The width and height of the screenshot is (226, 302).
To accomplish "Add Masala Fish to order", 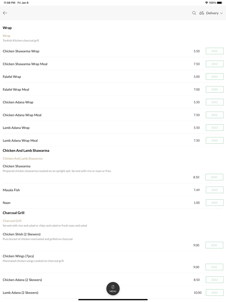I will 214,190.
